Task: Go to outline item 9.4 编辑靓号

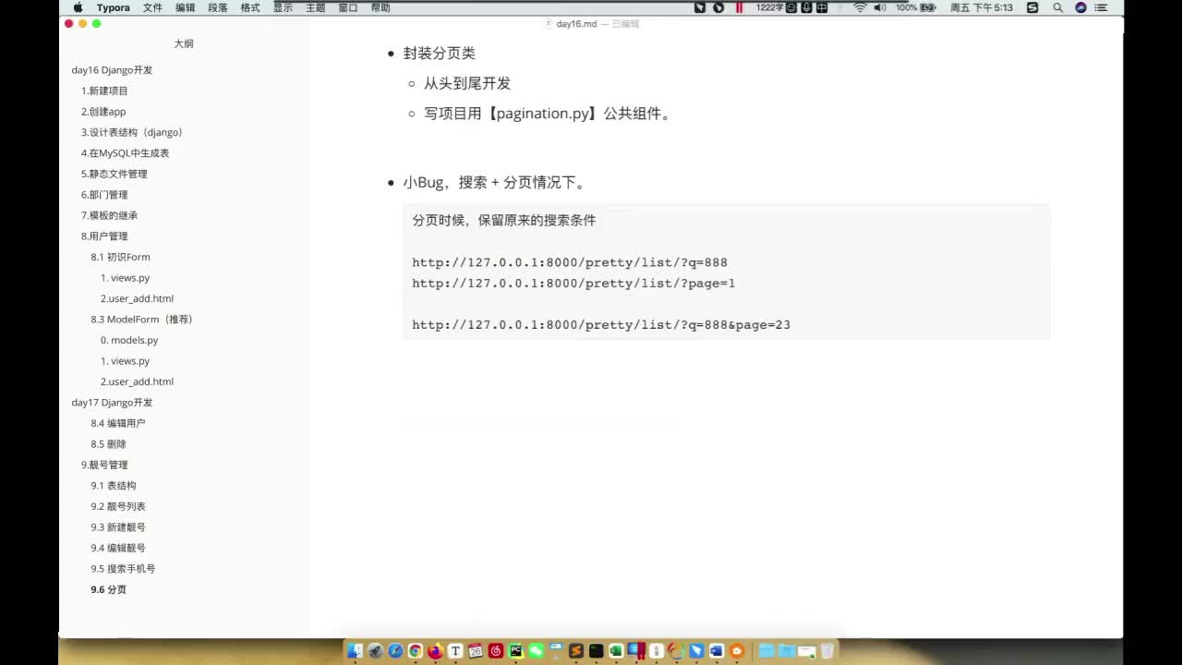Action: (118, 548)
